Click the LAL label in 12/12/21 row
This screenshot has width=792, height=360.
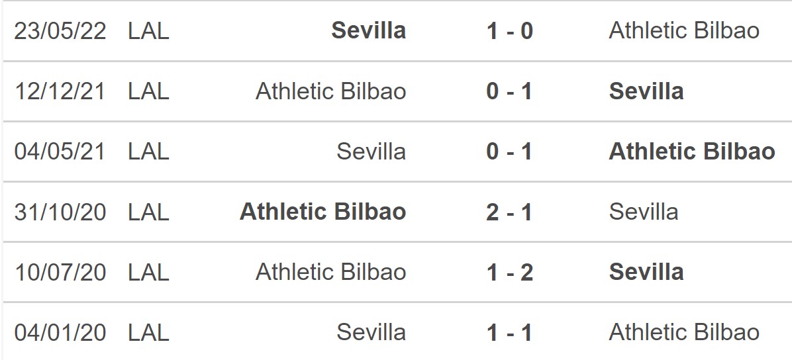click(x=149, y=91)
